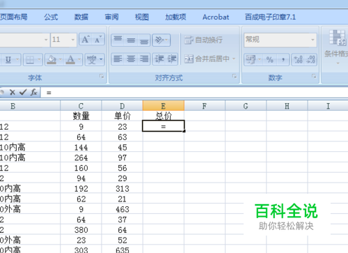Switch to the 公式 tab
The height and width of the screenshot is (253, 348).
[51, 17]
